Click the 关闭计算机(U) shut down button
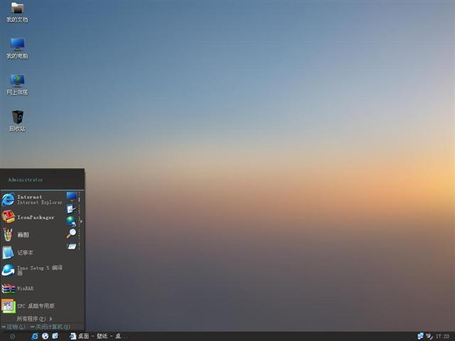 pyautogui.click(x=50, y=327)
